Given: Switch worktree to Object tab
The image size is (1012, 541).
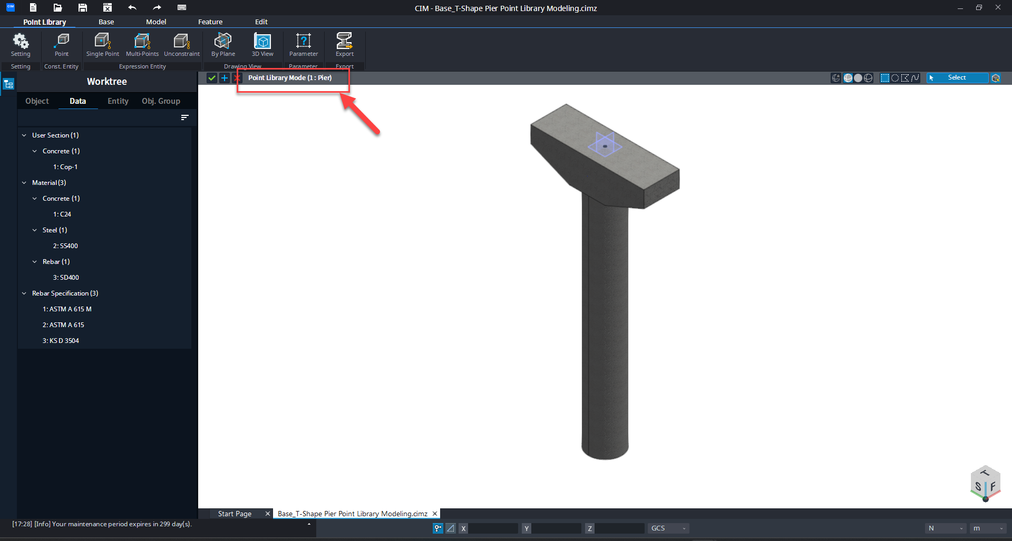Looking at the screenshot, I should [x=37, y=101].
